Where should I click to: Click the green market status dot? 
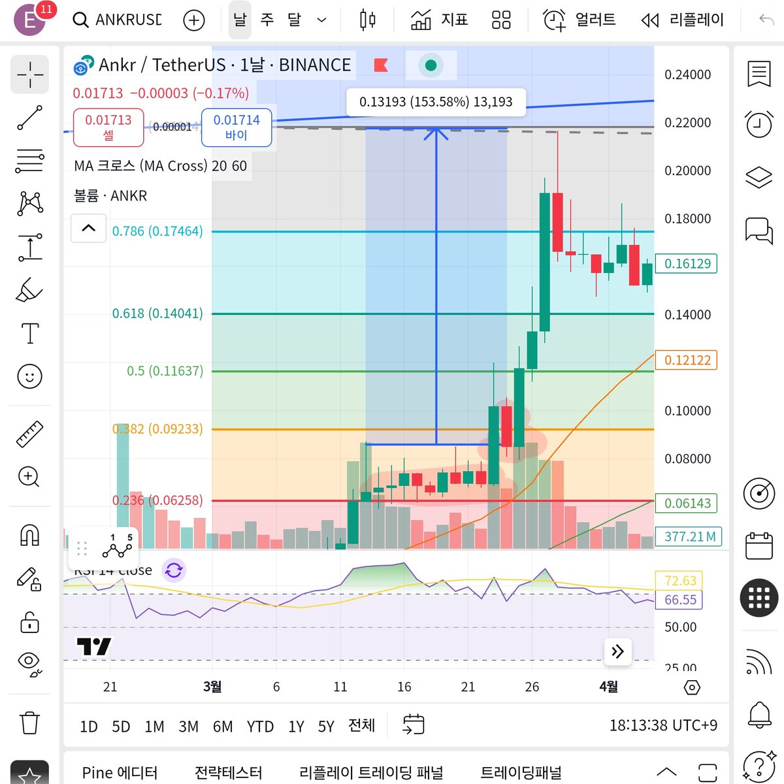pyautogui.click(x=431, y=65)
